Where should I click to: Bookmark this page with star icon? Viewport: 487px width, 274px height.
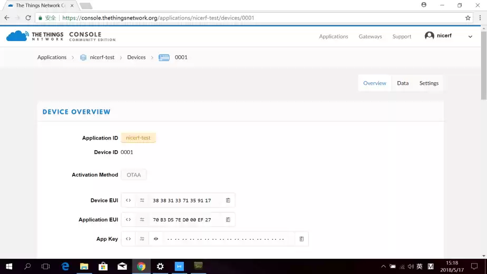[467, 18]
